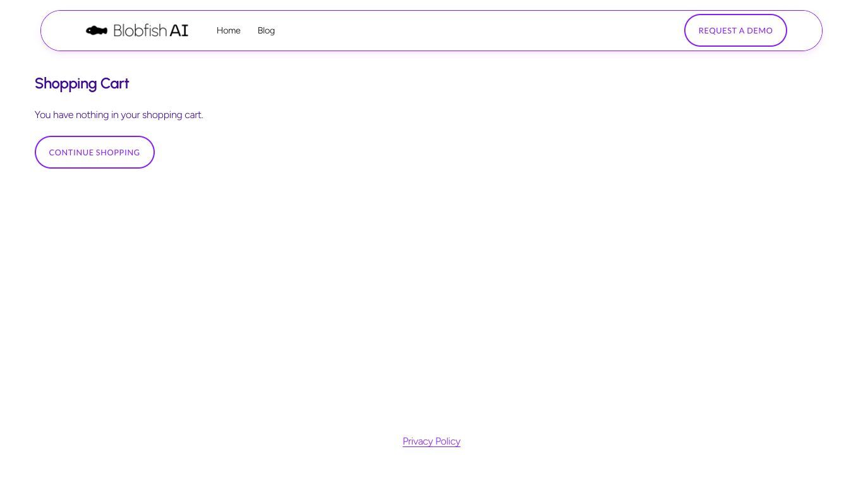This screenshot has height=485, width=863.
Task: Click the underlined Privacy Policy text
Action: pos(431,441)
